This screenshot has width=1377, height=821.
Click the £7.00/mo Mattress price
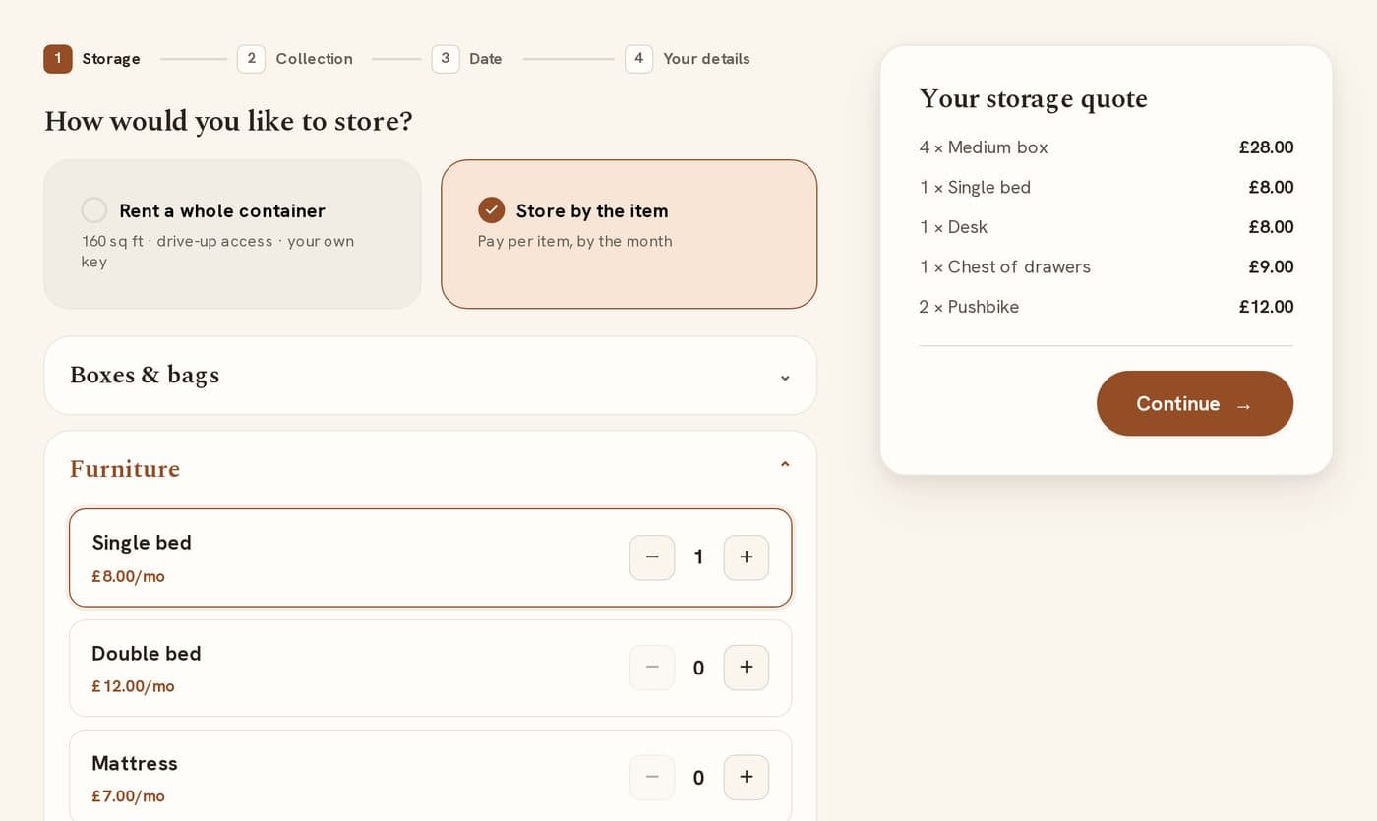(x=128, y=796)
